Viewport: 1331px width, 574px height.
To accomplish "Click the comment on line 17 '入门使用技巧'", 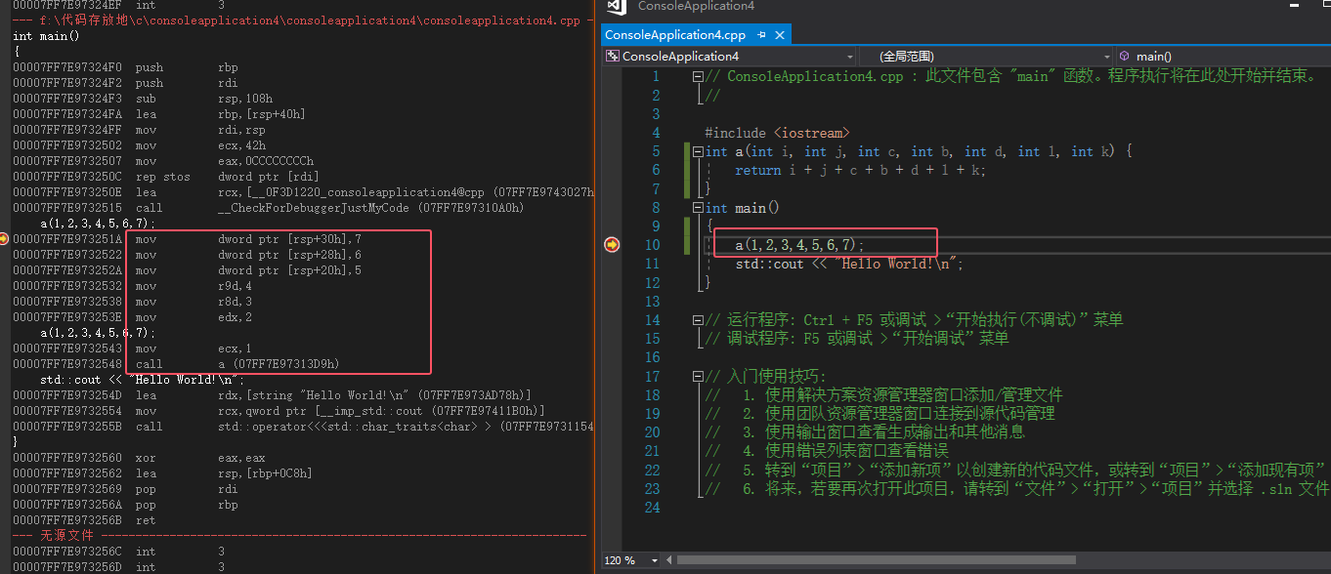I will tap(765, 377).
